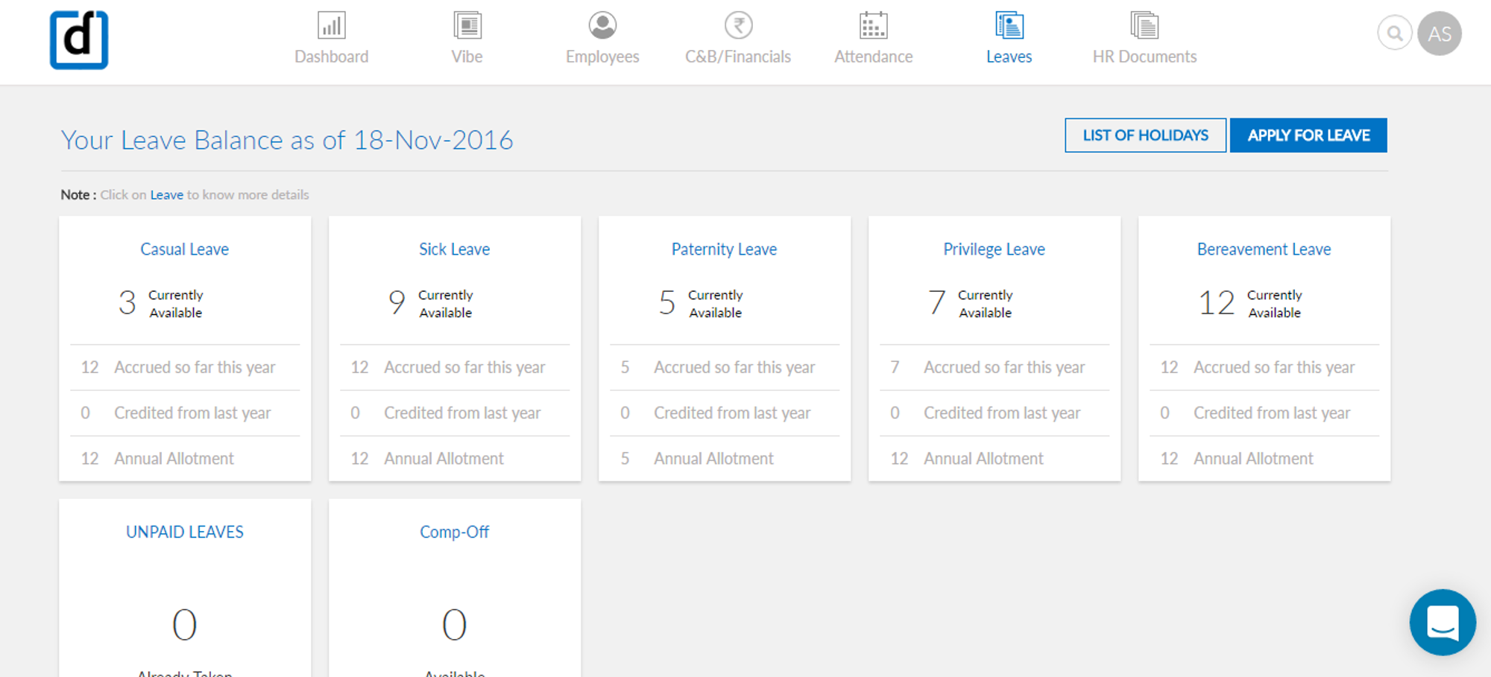Open Sick Leave details

pos(454,249)
